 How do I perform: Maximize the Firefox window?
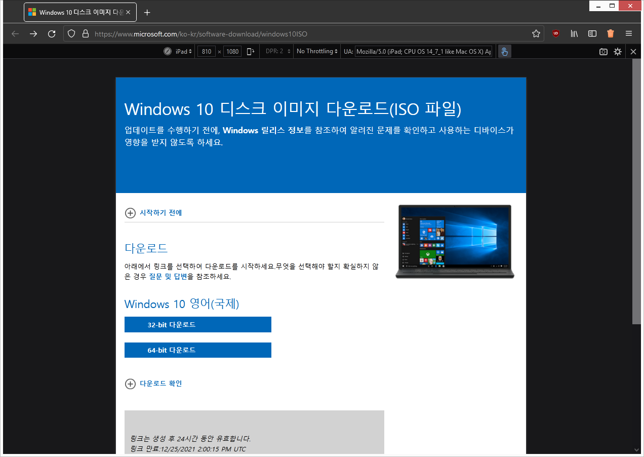click(x=612, y=6)
